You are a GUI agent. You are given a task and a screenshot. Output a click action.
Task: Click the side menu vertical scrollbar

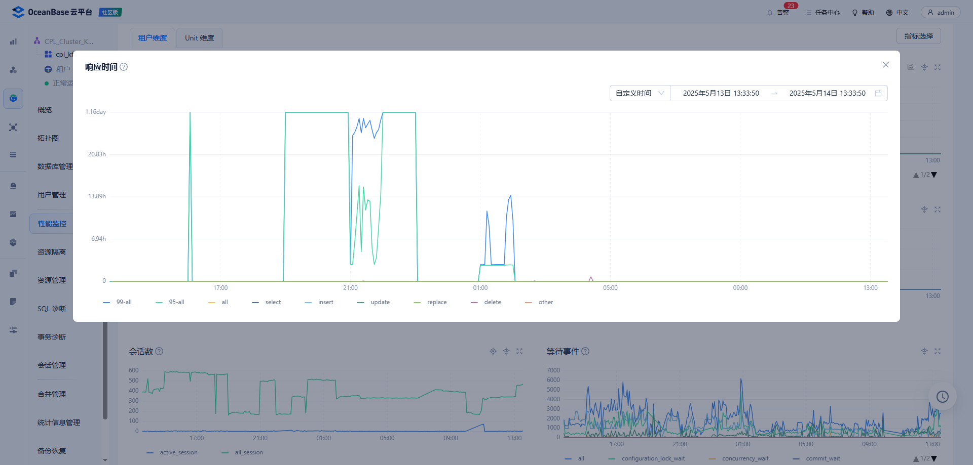[x=105, y=370]
